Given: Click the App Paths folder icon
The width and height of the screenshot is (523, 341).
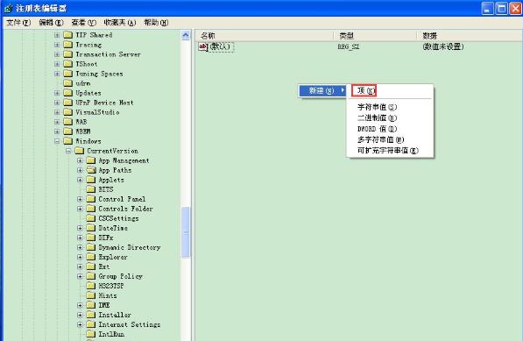Looking at the screenshot, I should (x=91, y=170).
